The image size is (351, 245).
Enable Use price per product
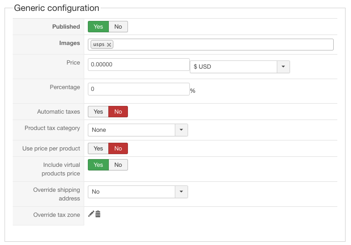coord(98,149)
